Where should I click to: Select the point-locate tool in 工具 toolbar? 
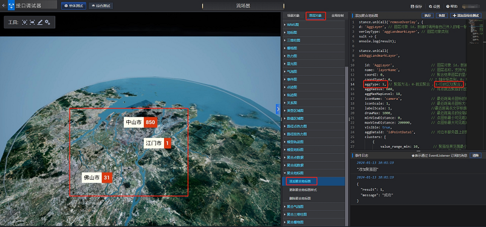(x=24, y=22)
